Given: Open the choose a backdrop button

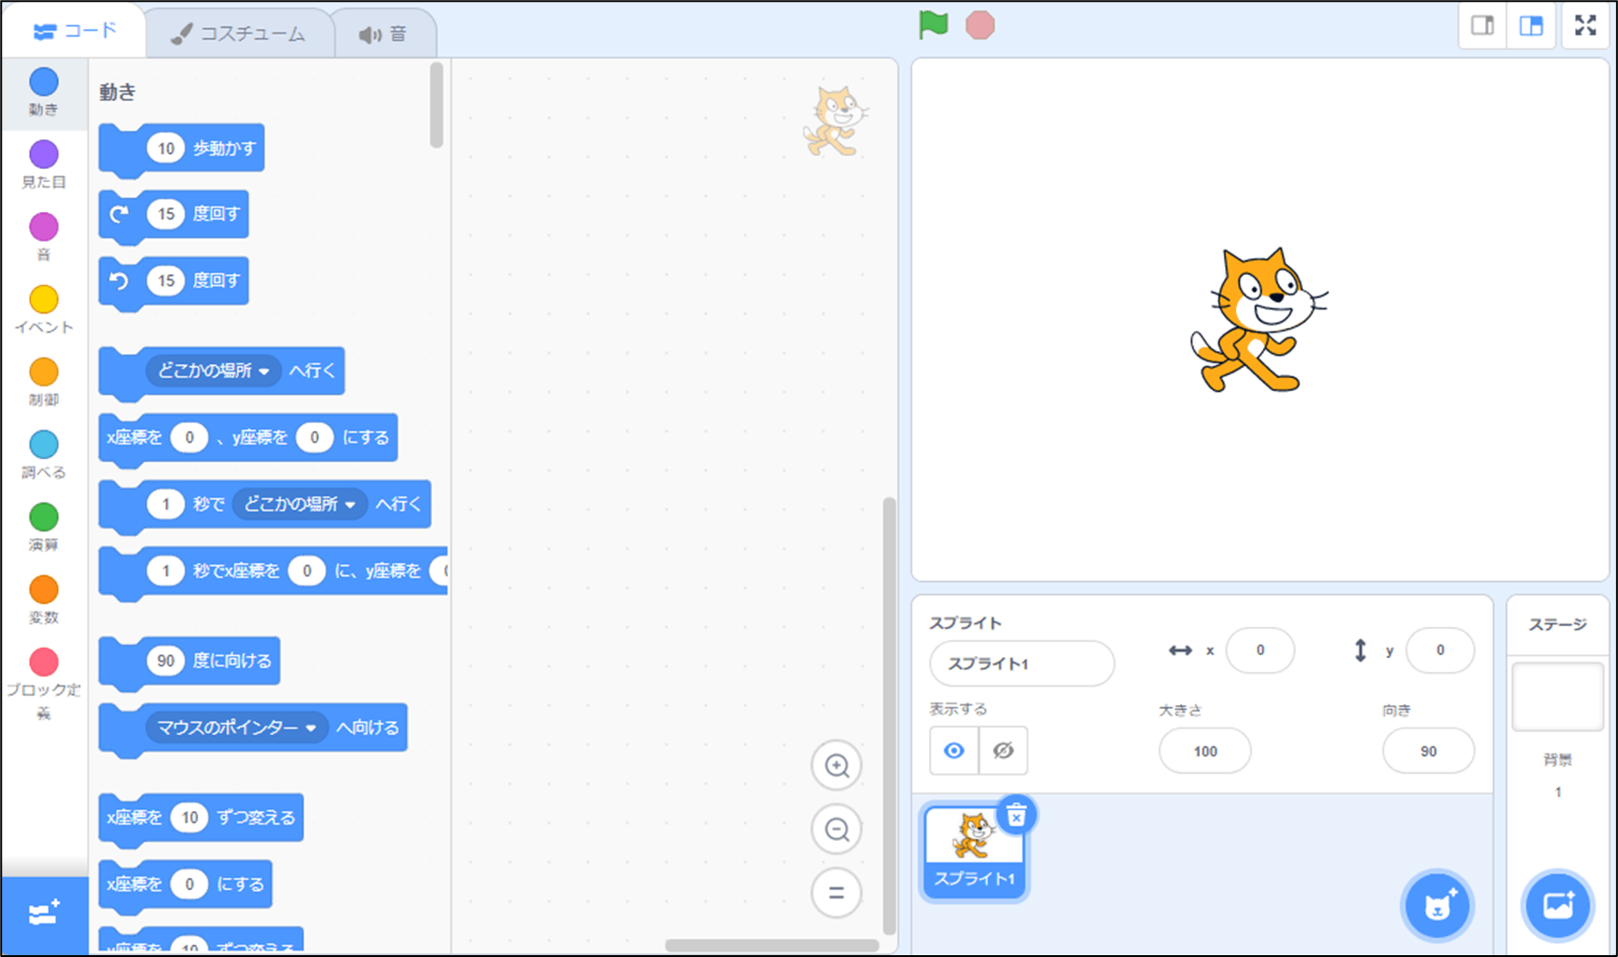Looking at the screenshot, I should pos(1558,904).
